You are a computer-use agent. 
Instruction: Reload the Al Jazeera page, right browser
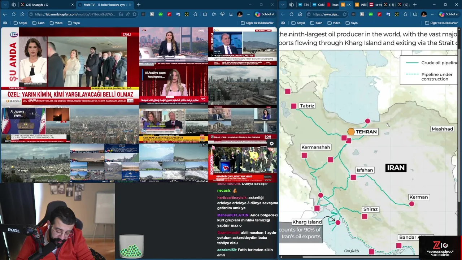[x=291, y=14]
